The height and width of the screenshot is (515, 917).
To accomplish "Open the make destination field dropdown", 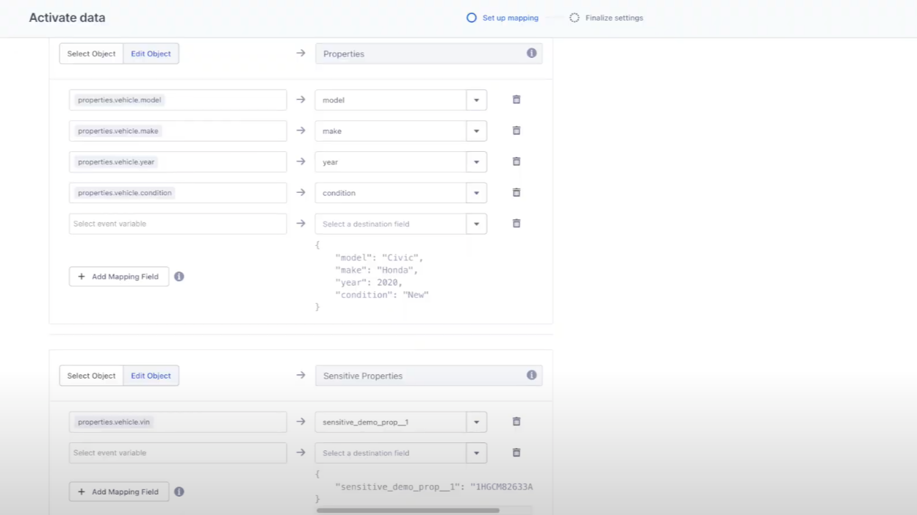I will click(476, 131).
